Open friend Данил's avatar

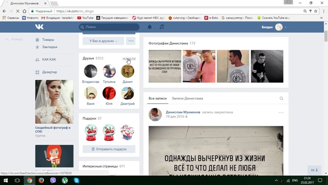pos(128,71)
